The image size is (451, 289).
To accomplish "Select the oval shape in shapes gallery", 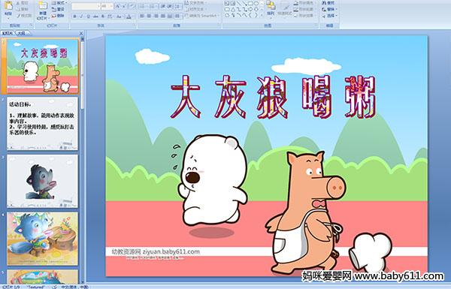I will [x=257, y=4].
